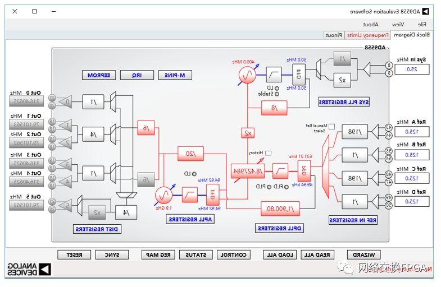Open the REG MAP
The height and width of the screenshot is (287, 441).
point(158,254)
